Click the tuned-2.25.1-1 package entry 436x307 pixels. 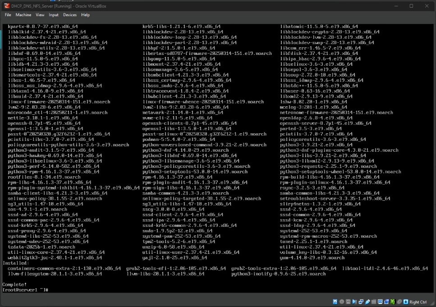[x=314, y=241]
